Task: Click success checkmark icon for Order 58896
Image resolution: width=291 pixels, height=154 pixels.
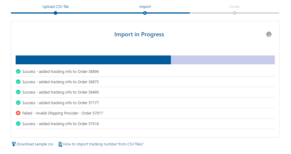Action: (18, 71)
